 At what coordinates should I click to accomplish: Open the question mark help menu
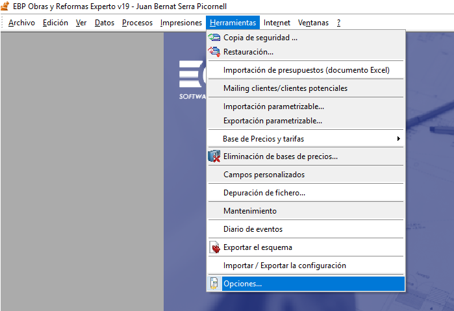339,23
